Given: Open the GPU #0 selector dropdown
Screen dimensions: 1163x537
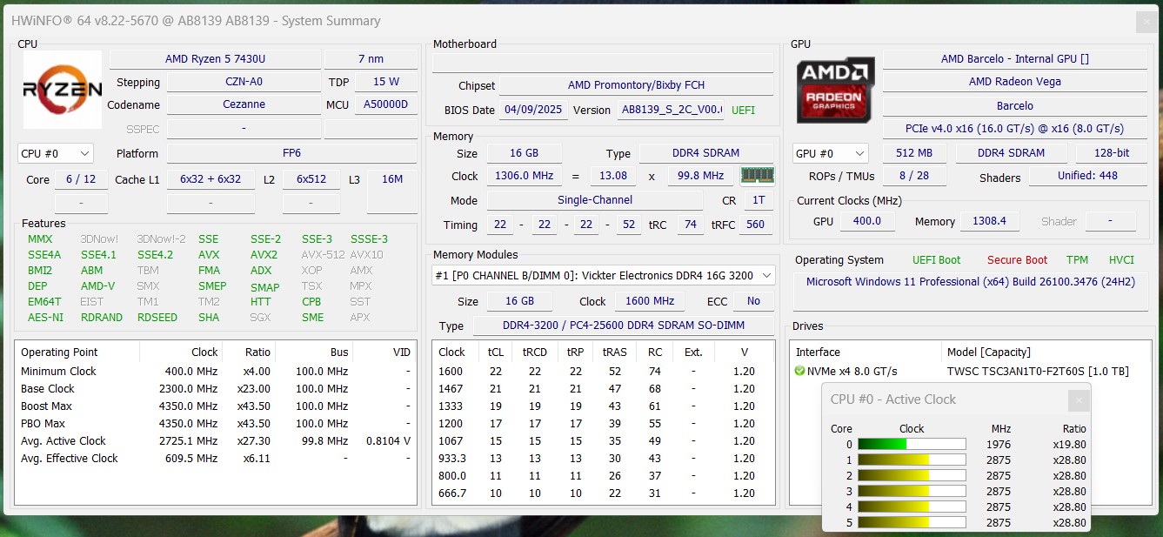Looking at the screenshot, I should click(x=831, y=153).
